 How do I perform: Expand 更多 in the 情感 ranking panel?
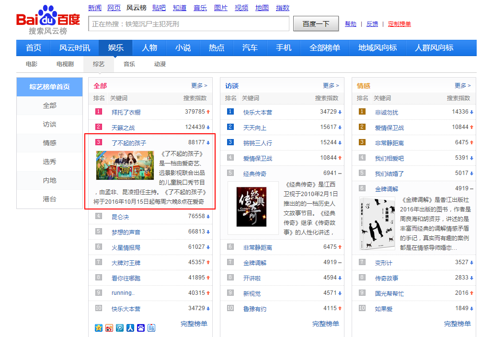coord(463,86)
